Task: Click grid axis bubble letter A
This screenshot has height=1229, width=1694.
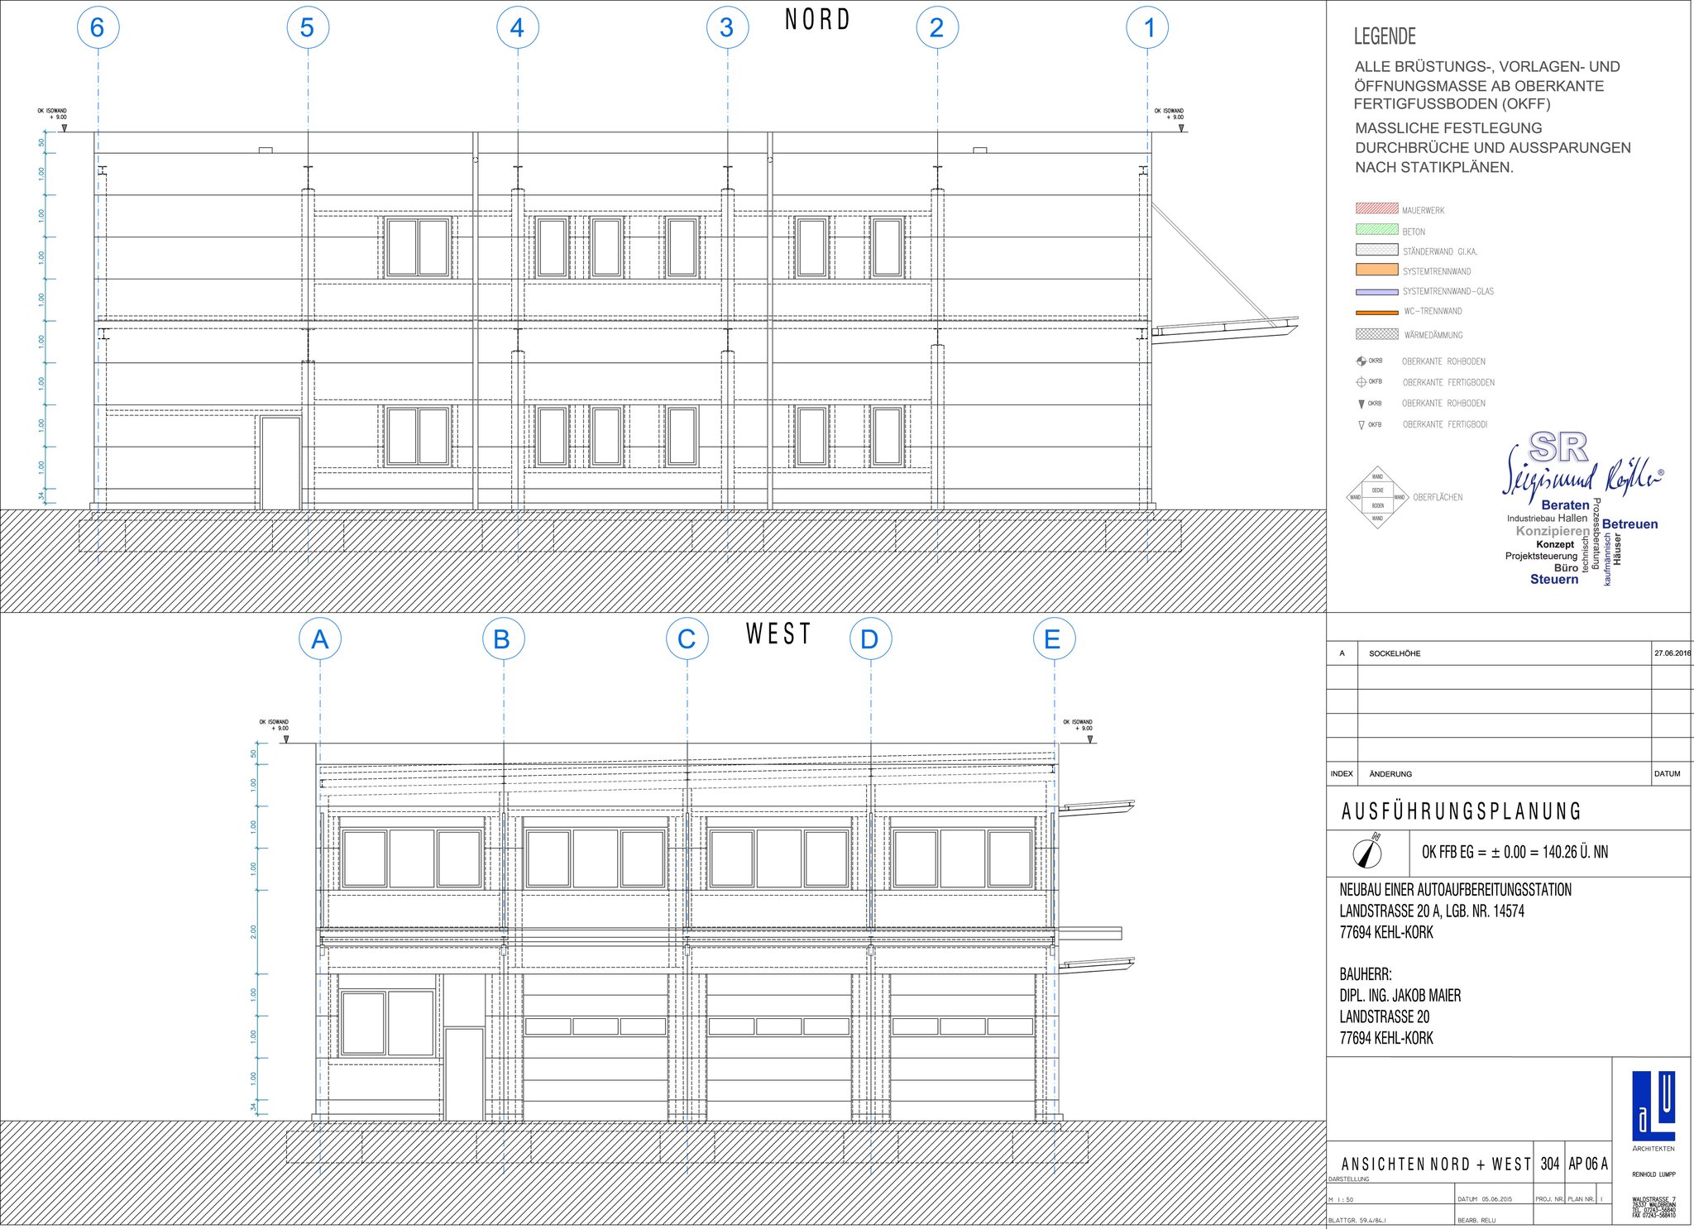Action: (x=320, y=639)
